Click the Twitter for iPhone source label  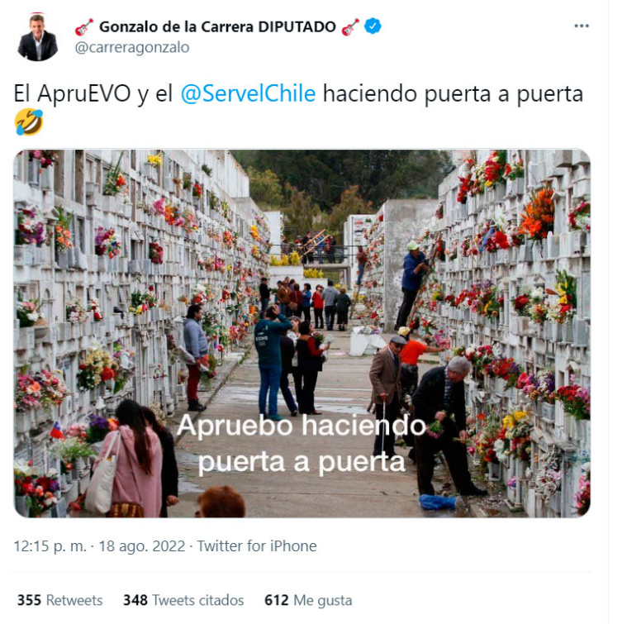[257, 546]
